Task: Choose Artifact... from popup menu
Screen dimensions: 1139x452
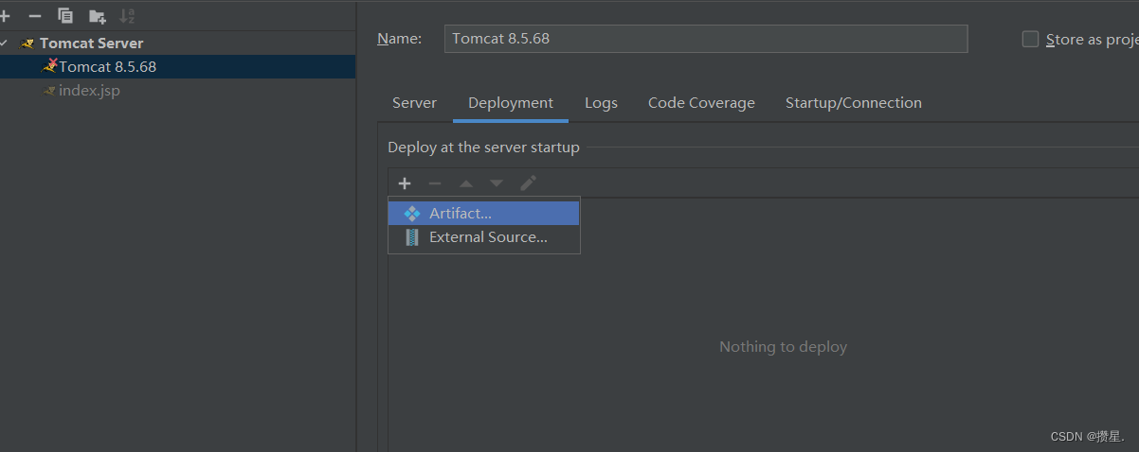Action: 484,214
